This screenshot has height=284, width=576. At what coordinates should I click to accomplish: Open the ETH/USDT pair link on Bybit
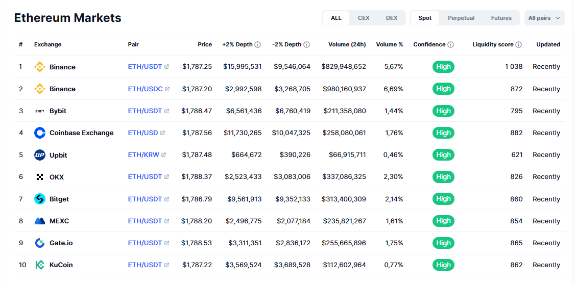pyautogui.click(x=145, y=111)
